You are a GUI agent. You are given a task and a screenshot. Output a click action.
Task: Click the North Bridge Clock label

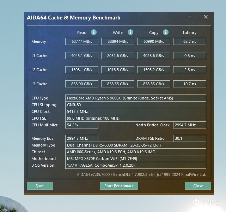pyautogui.click(x=153, y=125)
